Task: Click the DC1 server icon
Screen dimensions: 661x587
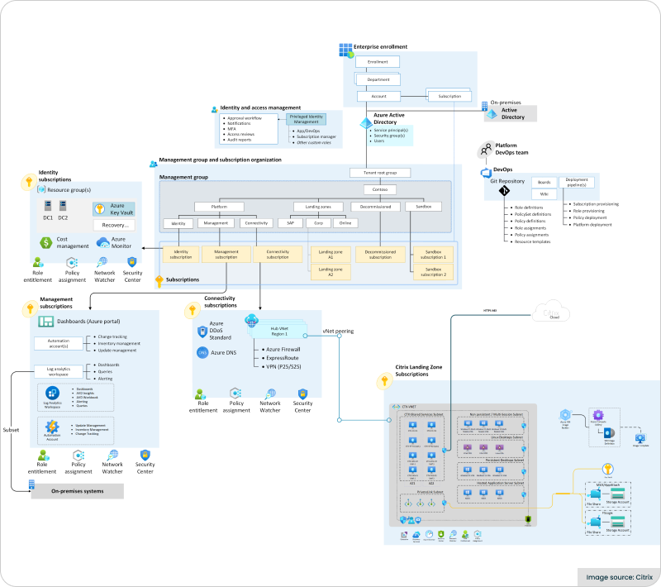Action: click(48, 206)
